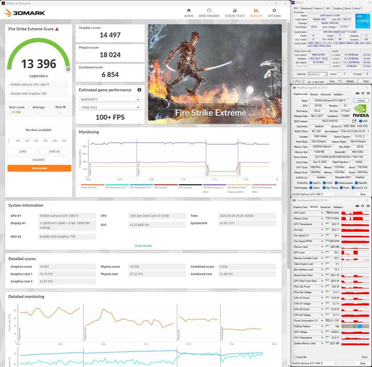Click the 3DMark title bar app icon
Screen dimensions: 372x367
pos(3,3)
